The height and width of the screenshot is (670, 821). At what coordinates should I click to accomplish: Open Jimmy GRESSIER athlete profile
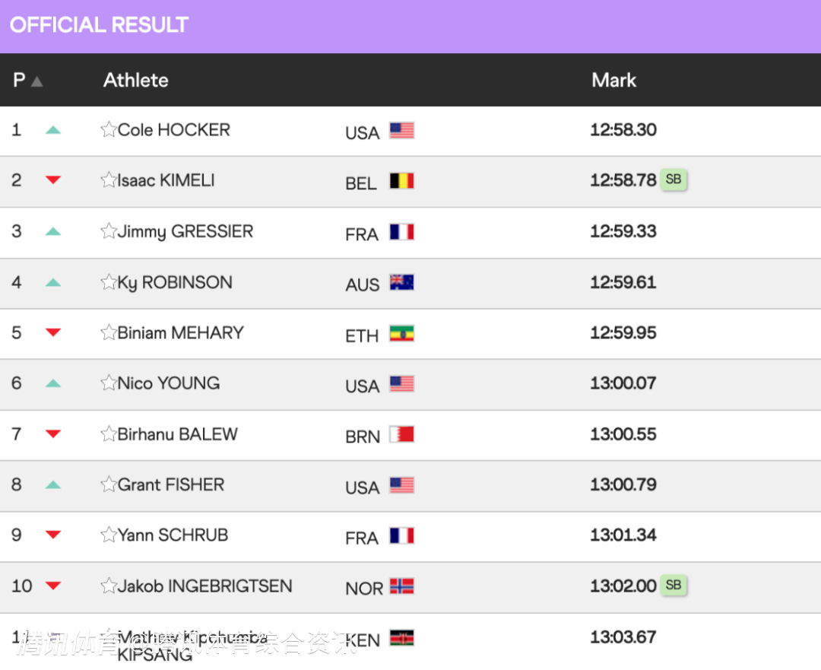[185, 231]
